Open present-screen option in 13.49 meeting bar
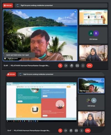This screenshot has height=135, width=111. coord(77,66)
